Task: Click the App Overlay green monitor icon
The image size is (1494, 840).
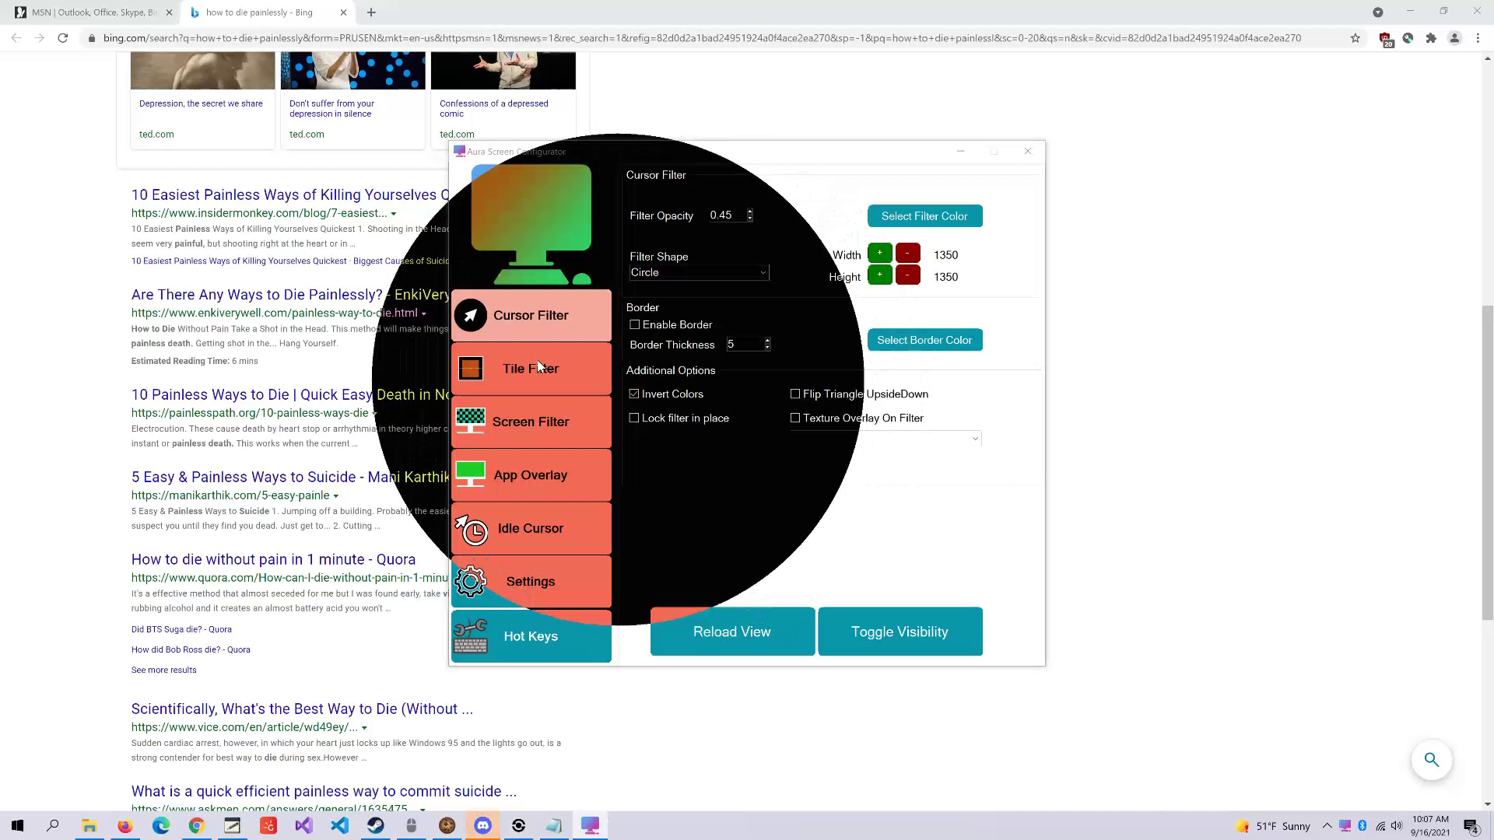Action: [x=471, y=474]
